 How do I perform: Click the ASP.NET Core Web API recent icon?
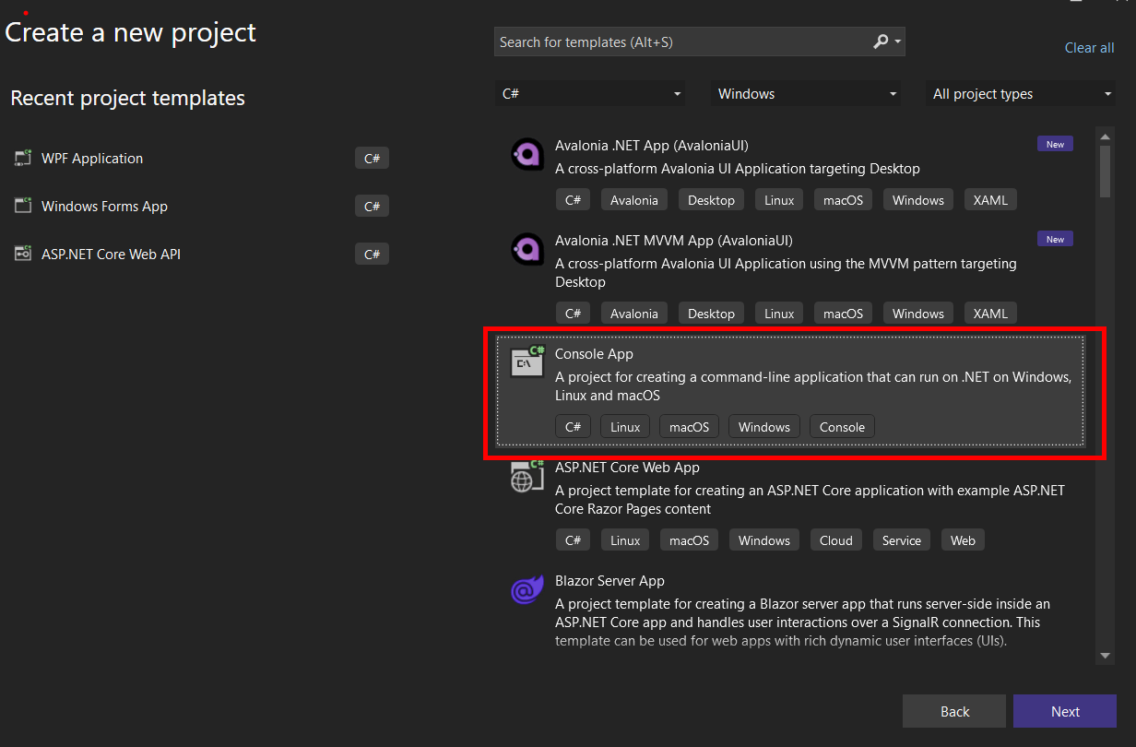coord(23,254)
